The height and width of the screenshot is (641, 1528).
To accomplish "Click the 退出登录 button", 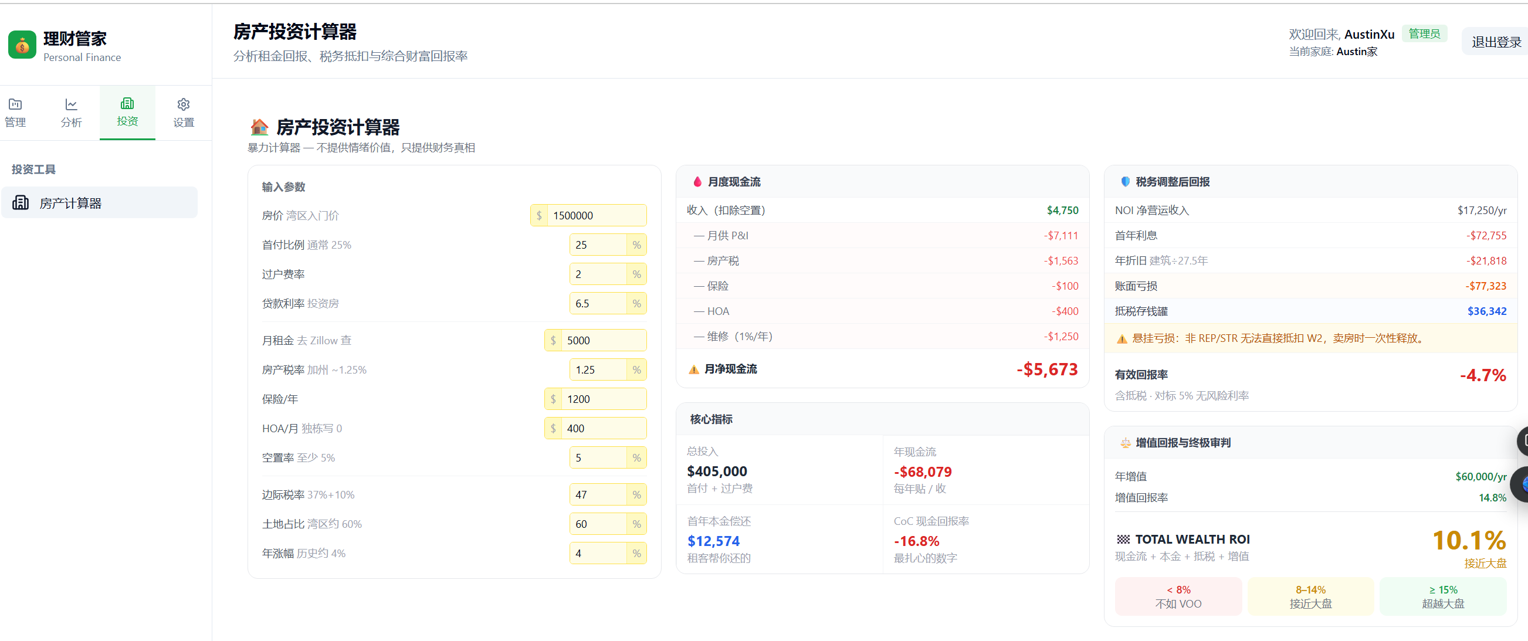I will point(1495,41).
